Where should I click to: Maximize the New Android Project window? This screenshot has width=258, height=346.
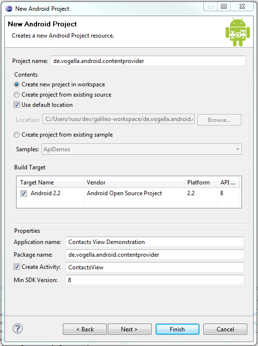tap(224, 6)
